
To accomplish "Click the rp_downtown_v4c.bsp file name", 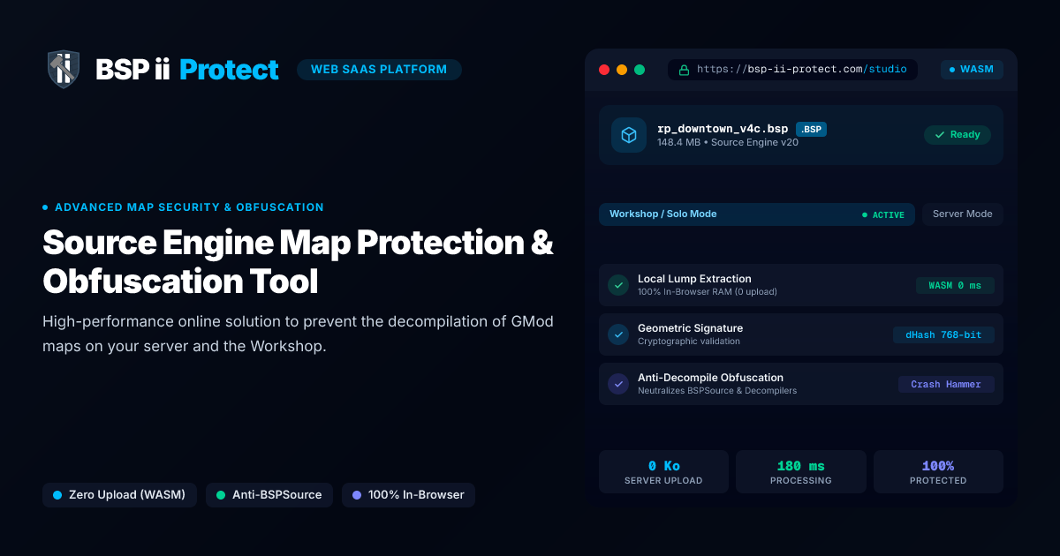I will pos(723,129).
